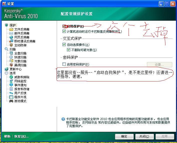The width and height of the screenshot is (177, 143).
Task: Click the 文件反病毒 folder icon
Action: pos(11,29)
